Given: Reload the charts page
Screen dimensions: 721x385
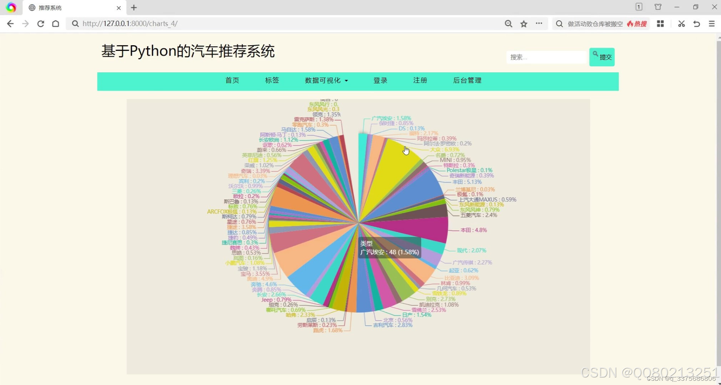Looking at the screenshot, I should (41, 24).
